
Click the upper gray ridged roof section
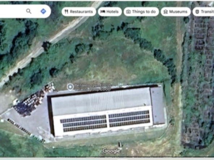click(x=101, y=101)
